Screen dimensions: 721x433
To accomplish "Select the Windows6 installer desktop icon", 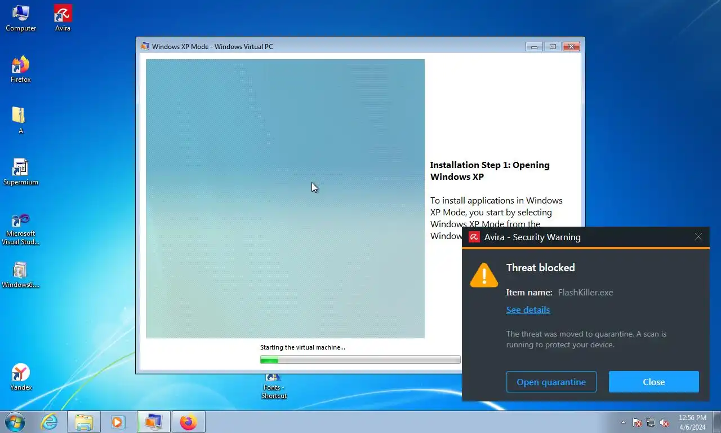I will [21, 275].
